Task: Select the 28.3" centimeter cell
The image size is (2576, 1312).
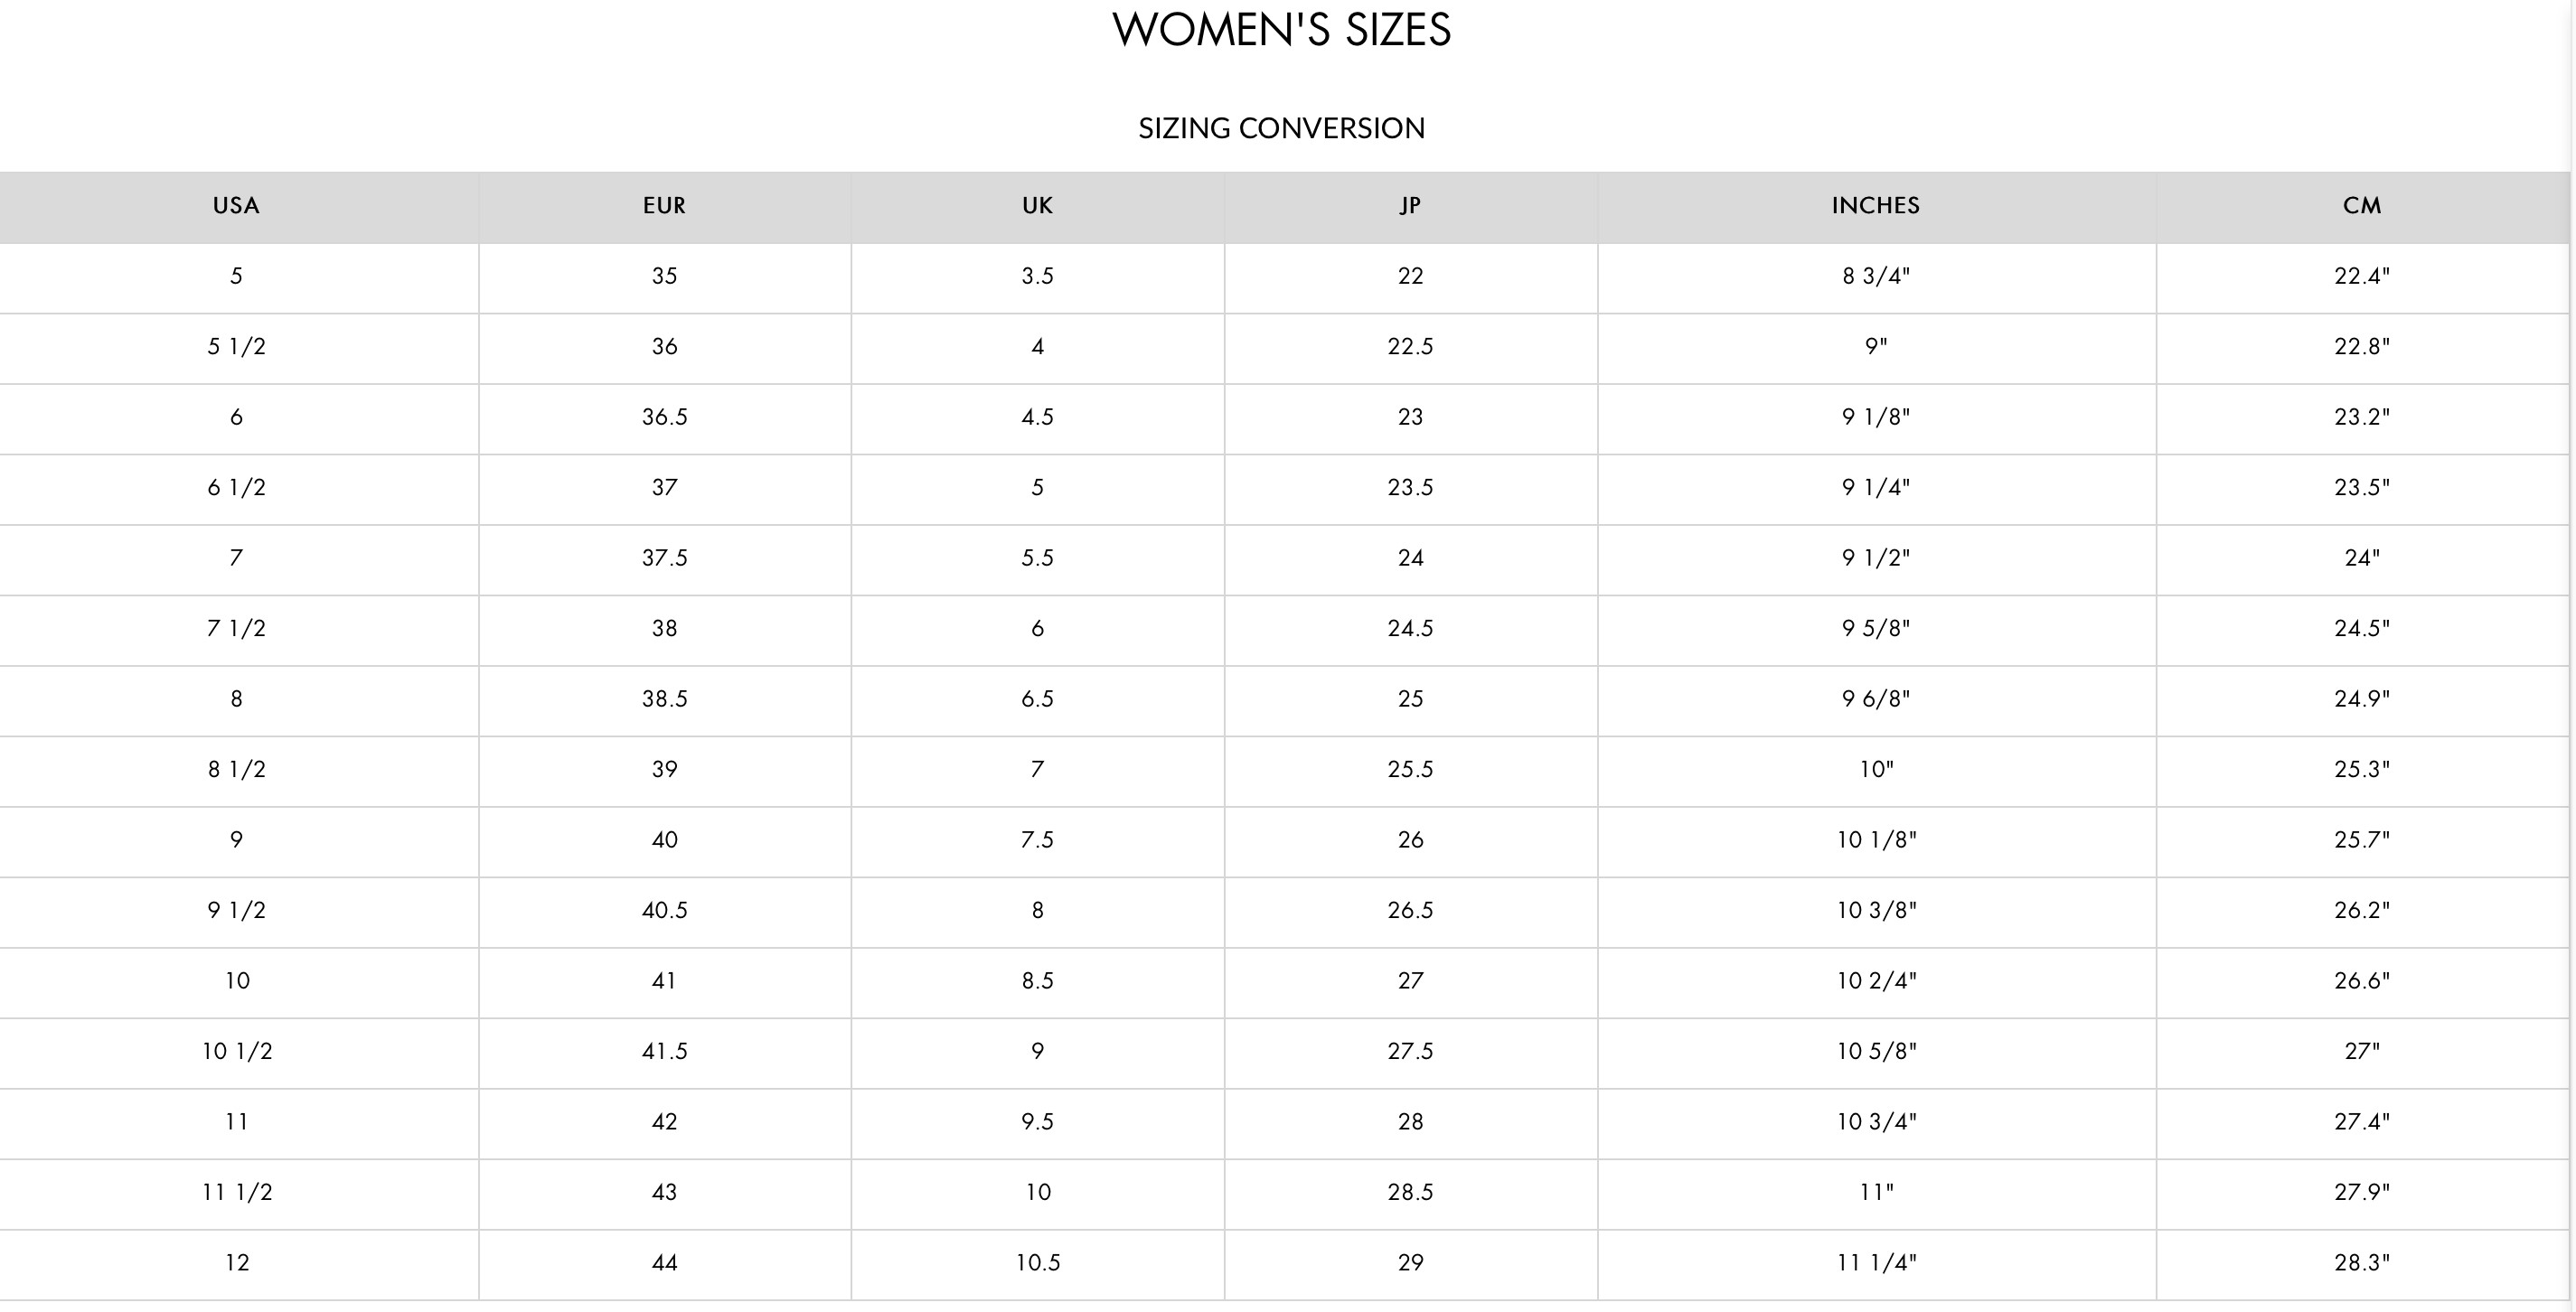Action: click(2362, 1263)
